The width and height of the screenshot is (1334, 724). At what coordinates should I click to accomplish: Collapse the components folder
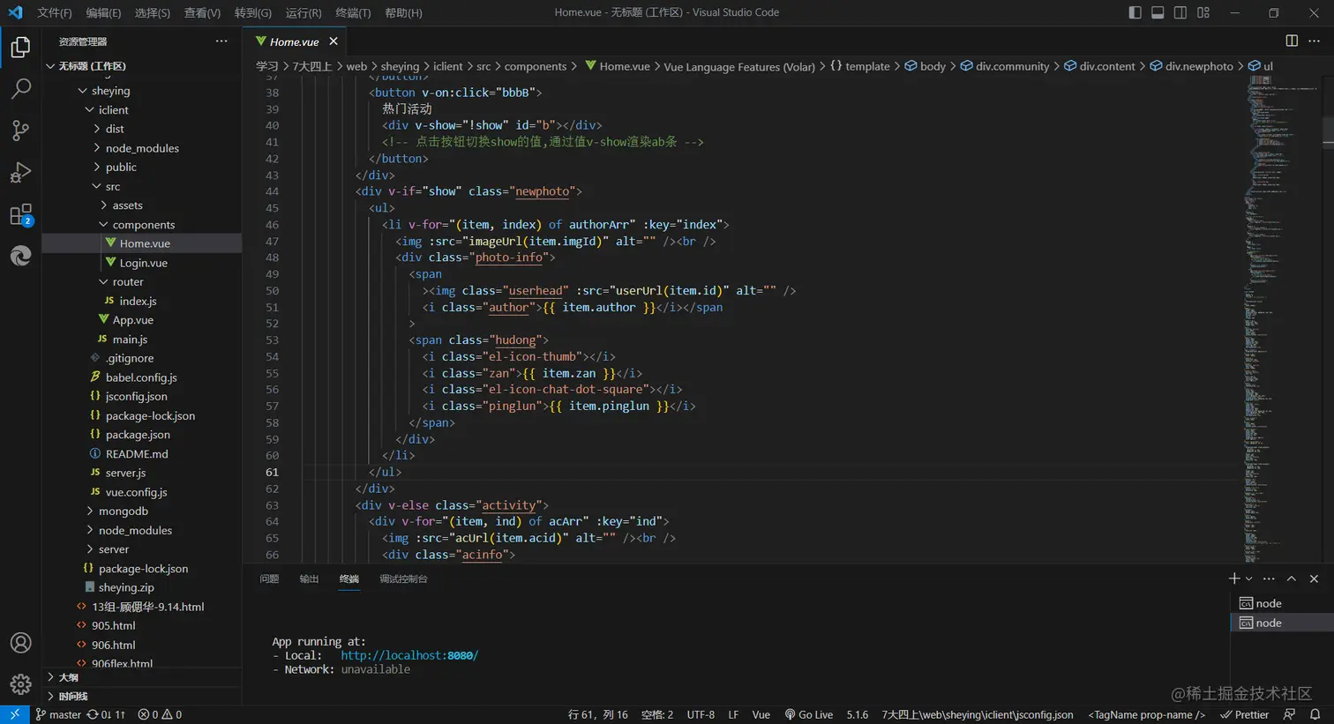[x=143, y=225]
